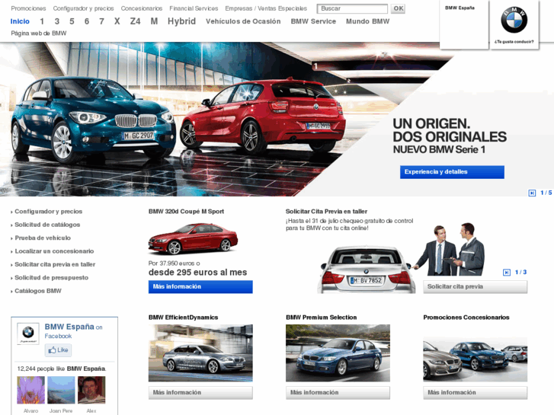Open Solicitud de catálogos link
This screenshot has width=554, height=415.
point(47,225)
